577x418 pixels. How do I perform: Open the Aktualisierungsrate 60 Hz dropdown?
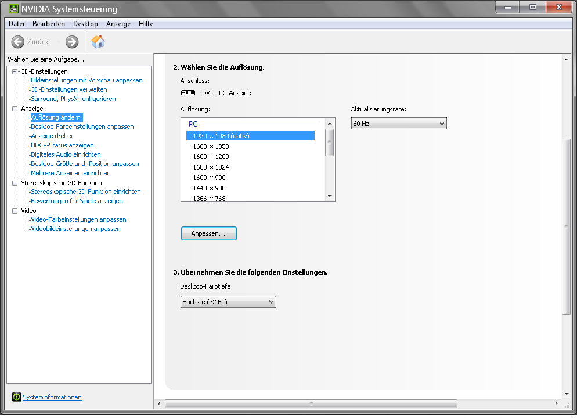399,124
